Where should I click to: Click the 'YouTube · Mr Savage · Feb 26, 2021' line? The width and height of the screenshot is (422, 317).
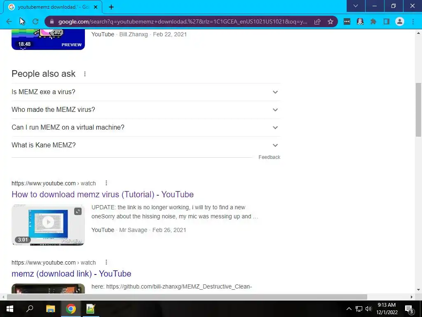click(x=138, y=230)
